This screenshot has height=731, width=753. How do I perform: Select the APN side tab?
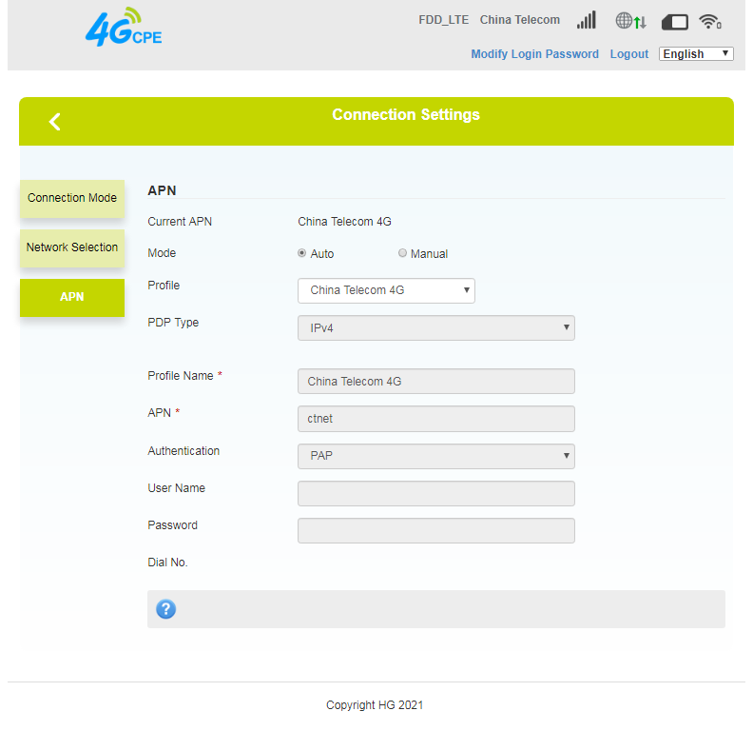(x=72, y=297)
